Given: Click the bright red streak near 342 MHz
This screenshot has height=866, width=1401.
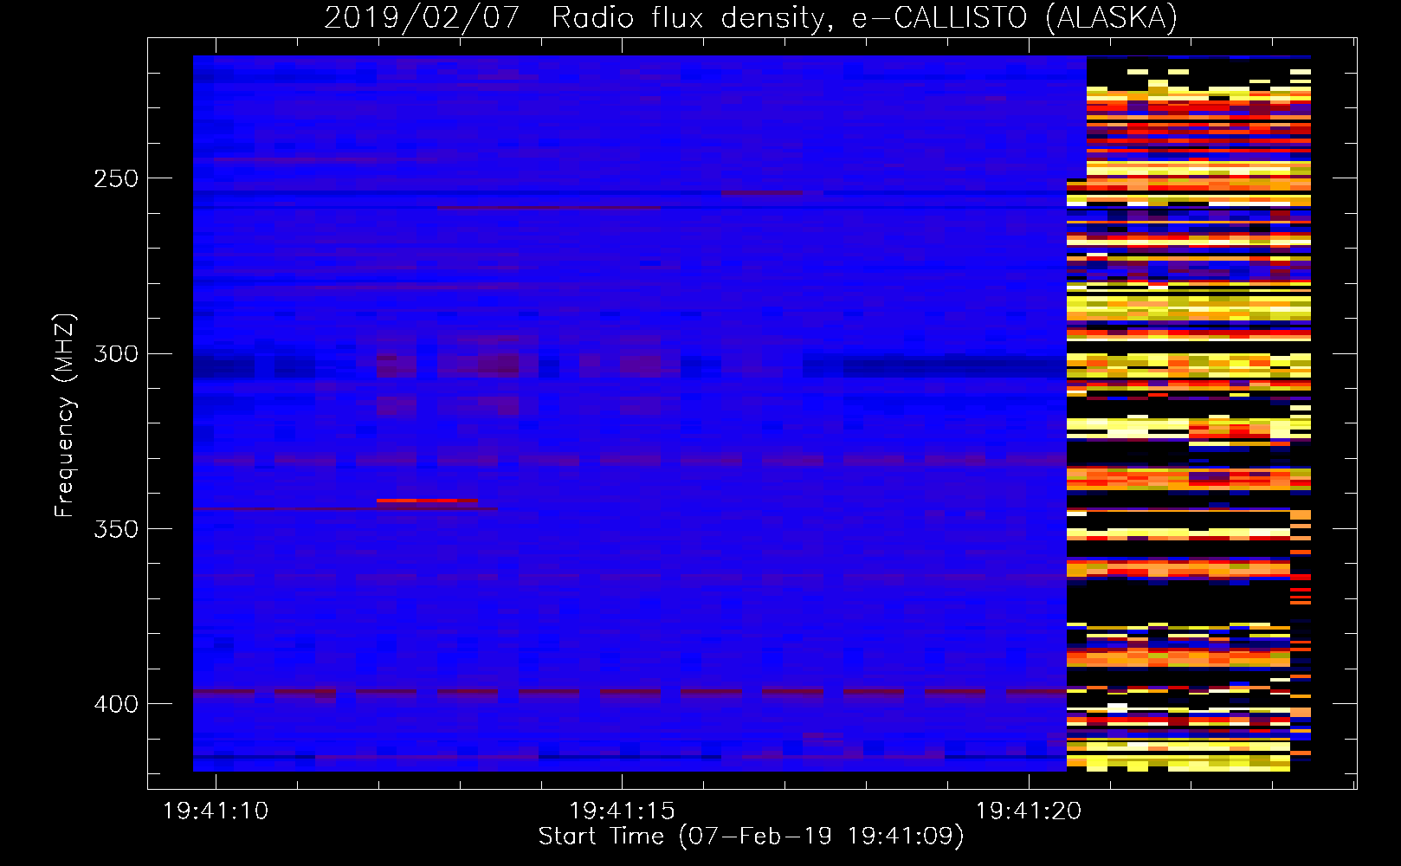Looking at the screenshot, I should [x=427, y=501].
